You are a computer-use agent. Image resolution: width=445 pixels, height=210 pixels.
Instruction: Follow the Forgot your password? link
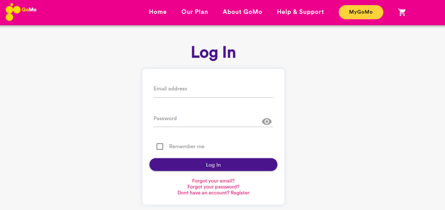pos(213,187)
